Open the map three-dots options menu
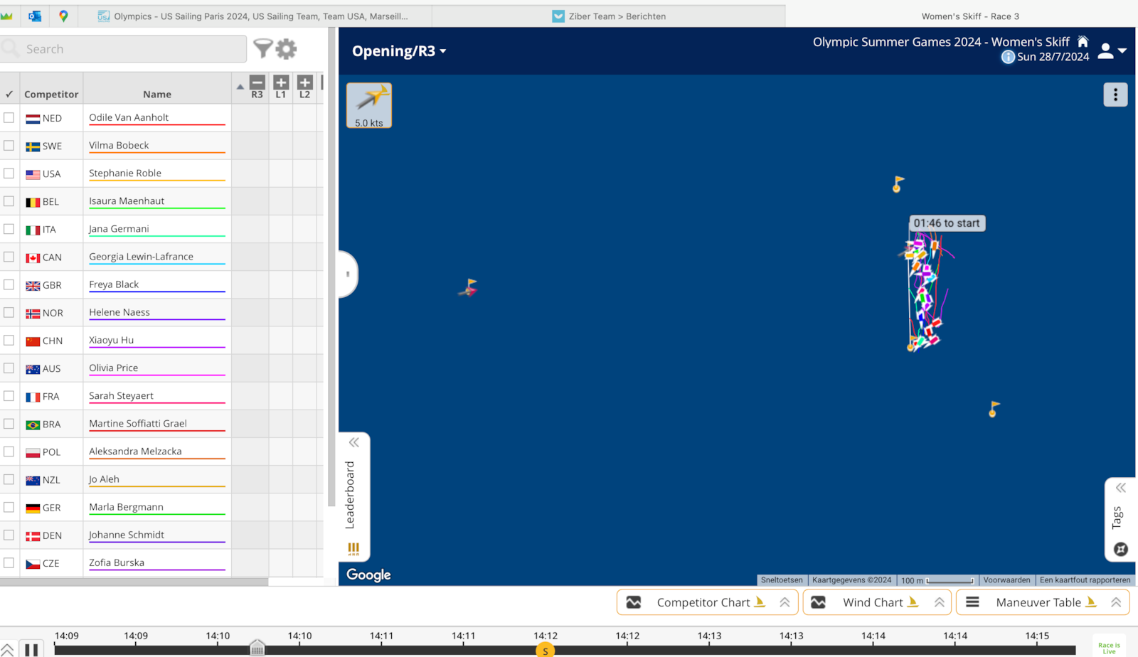 pos(1115,95)
